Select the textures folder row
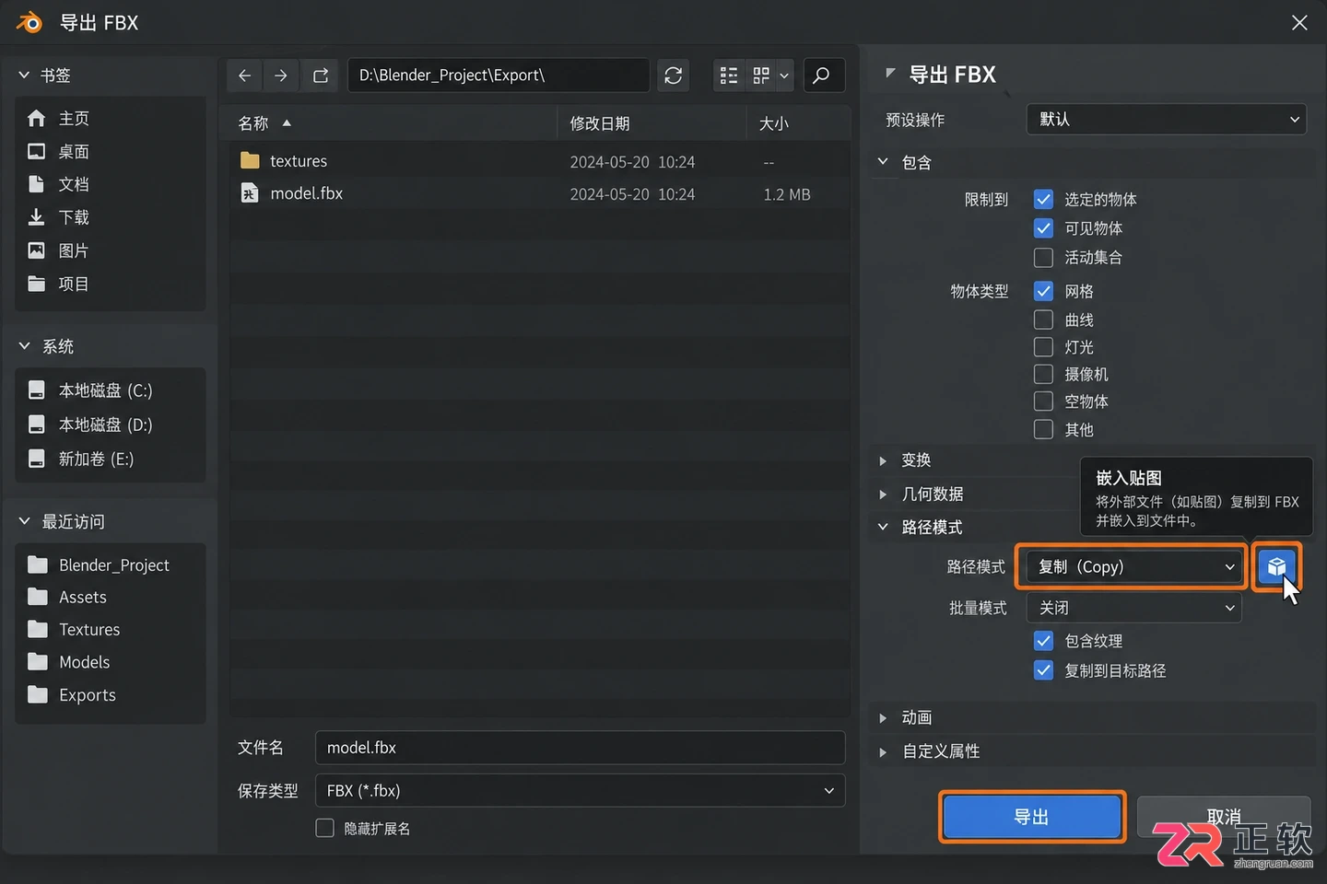This screenshot has width=1327, height=884. 540,161
